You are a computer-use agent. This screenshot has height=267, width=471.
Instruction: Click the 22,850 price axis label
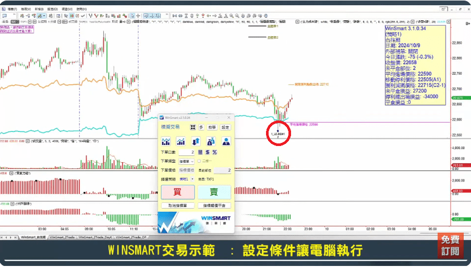(x=456, y=43)
